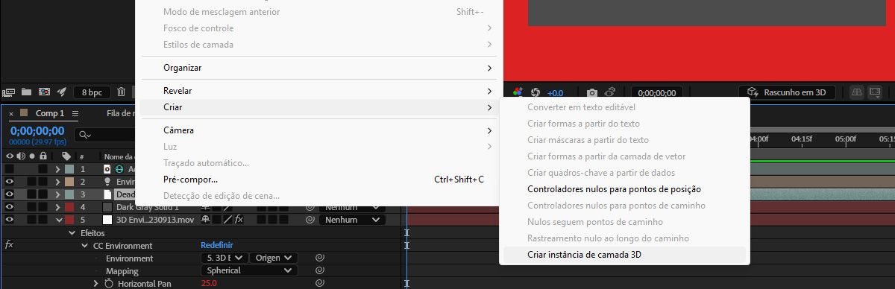Open the Origen source dropdown
The height and width of the screenshot is (289, 895).
273,258
